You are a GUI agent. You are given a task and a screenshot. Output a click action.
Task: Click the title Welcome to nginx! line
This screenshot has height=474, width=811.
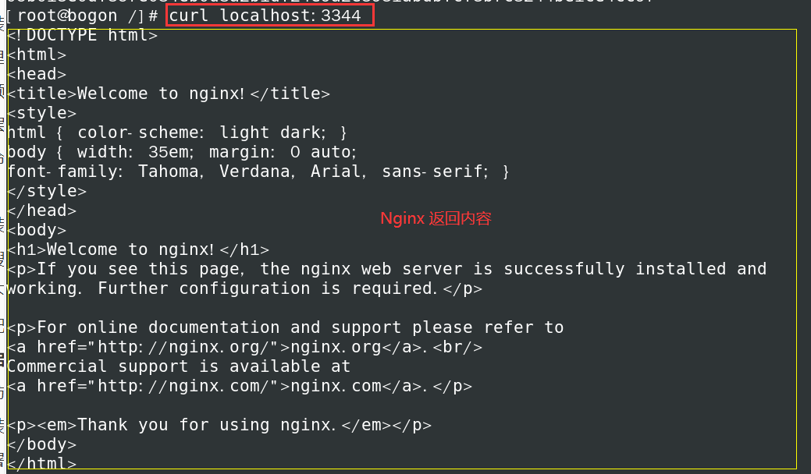169,94
